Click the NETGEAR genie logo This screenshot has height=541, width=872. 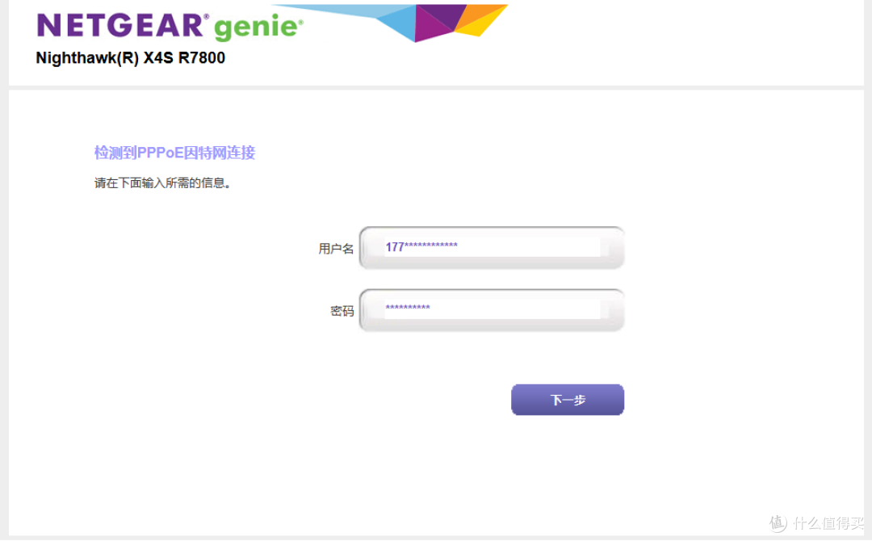pos(170,26)
